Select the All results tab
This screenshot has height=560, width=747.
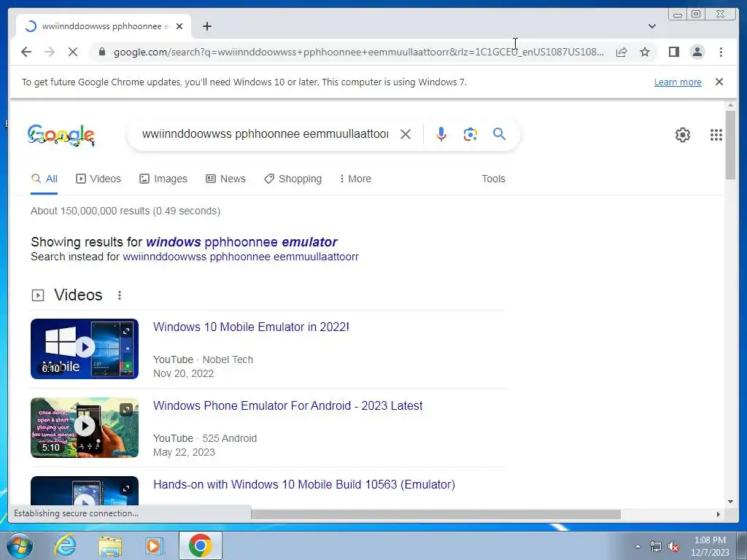point(44,179)
